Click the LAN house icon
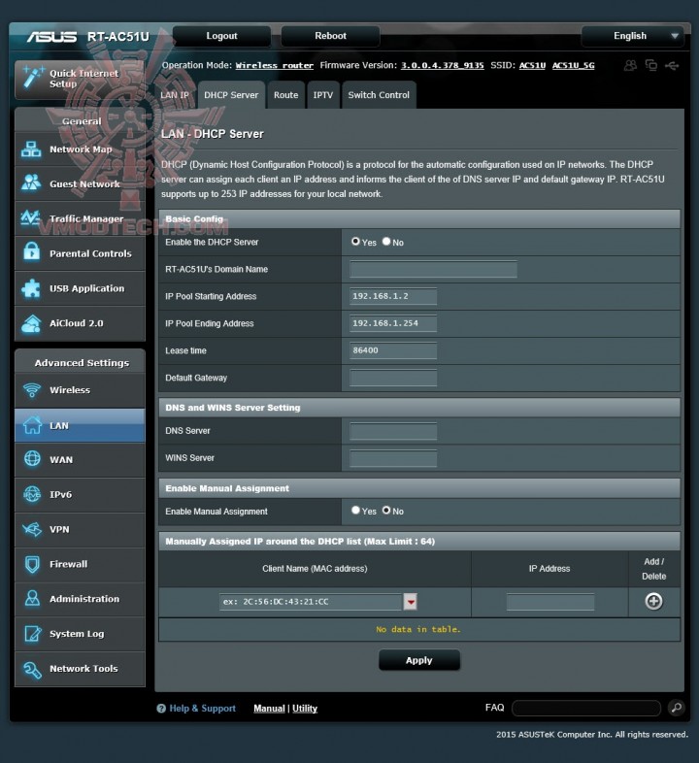This screenshot has height=763, width=699. (x=32, y=425)
